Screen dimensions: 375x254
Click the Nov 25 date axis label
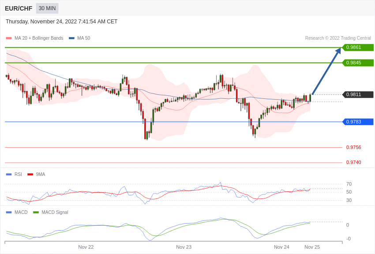312,247
